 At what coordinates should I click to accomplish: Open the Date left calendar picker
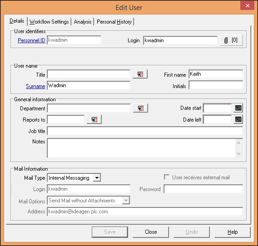tap(238, 119)
